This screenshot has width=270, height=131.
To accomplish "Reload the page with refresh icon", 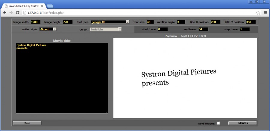I will [18, 13].
